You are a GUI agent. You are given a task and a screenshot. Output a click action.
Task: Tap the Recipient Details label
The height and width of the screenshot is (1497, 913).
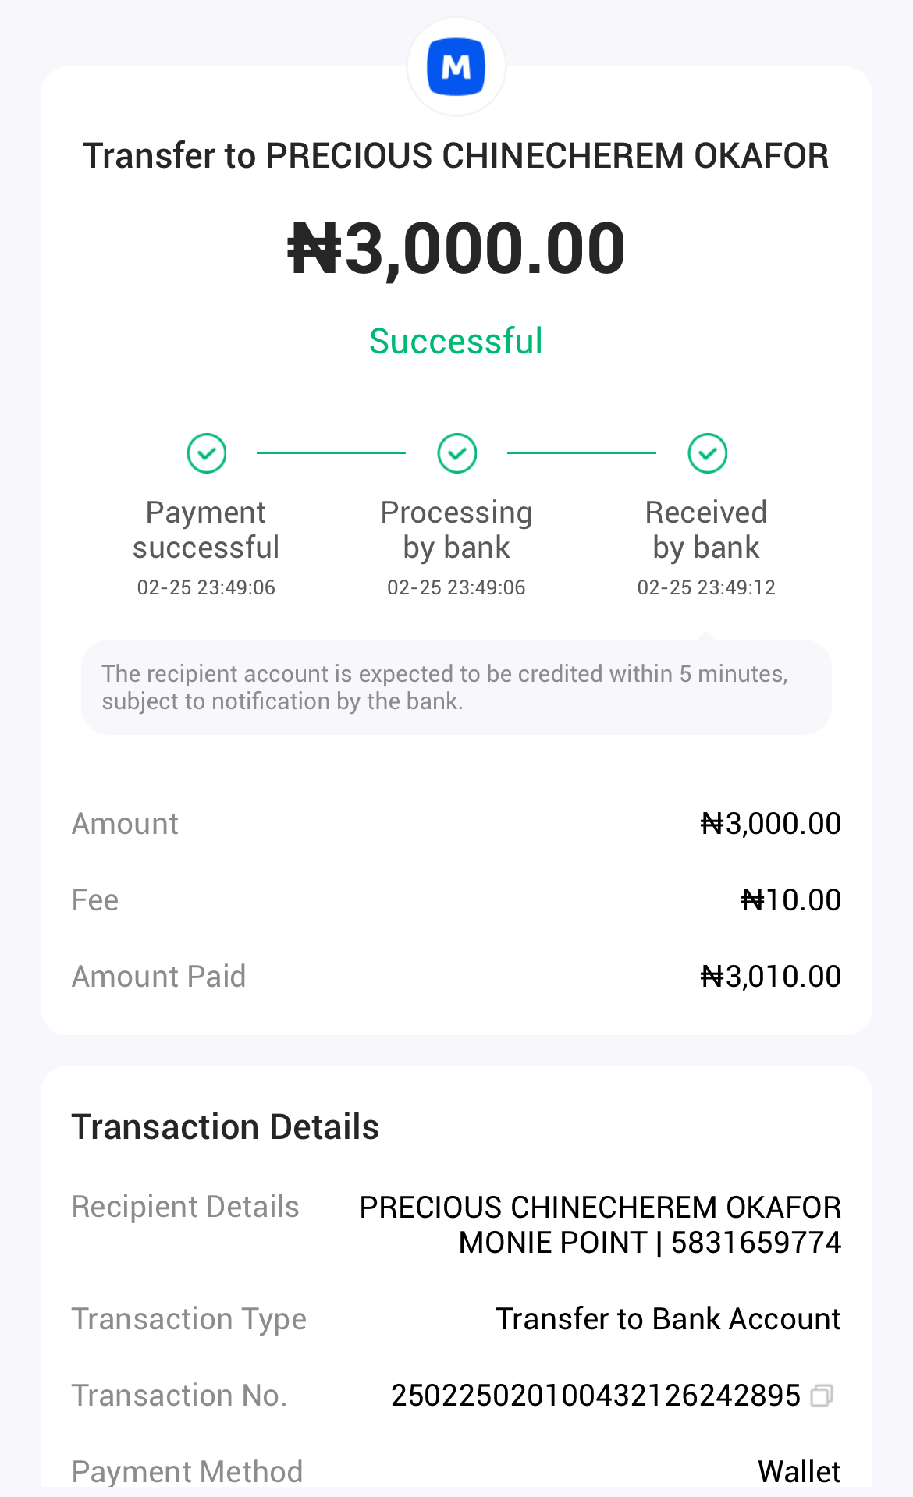tap(186, 1207)
